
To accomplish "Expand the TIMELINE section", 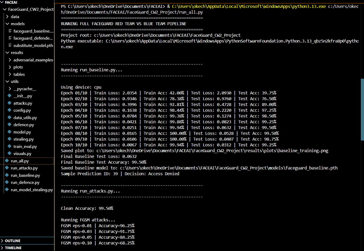I will (x=2, y=248).
